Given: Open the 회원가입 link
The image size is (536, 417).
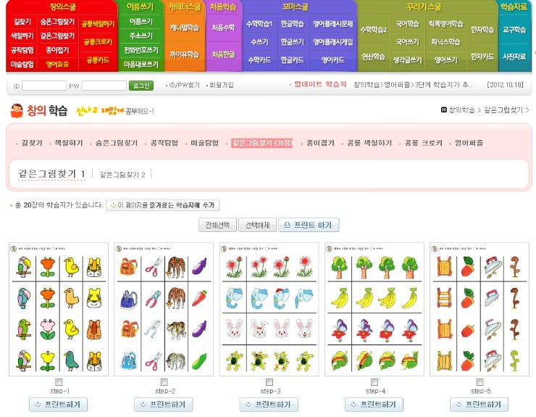Looking at the screenshot, I should tap(221, 86).
